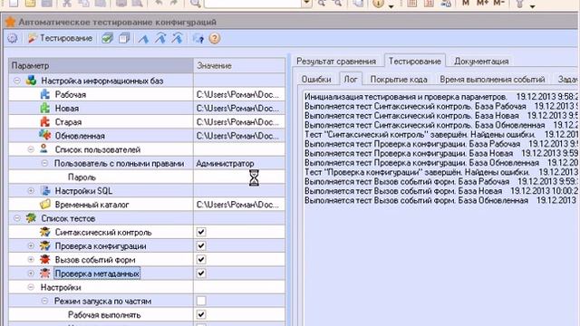Click the green puzzle icon of Новая
The width and height of the screenshot is (580, 326).
44,108
